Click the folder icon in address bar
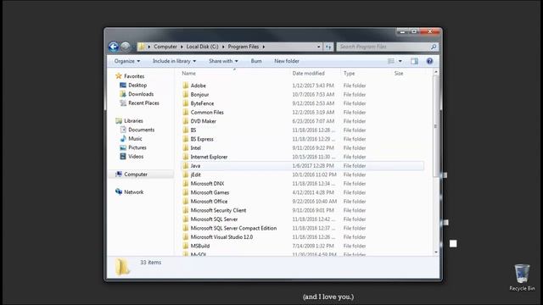 (142, 47)
